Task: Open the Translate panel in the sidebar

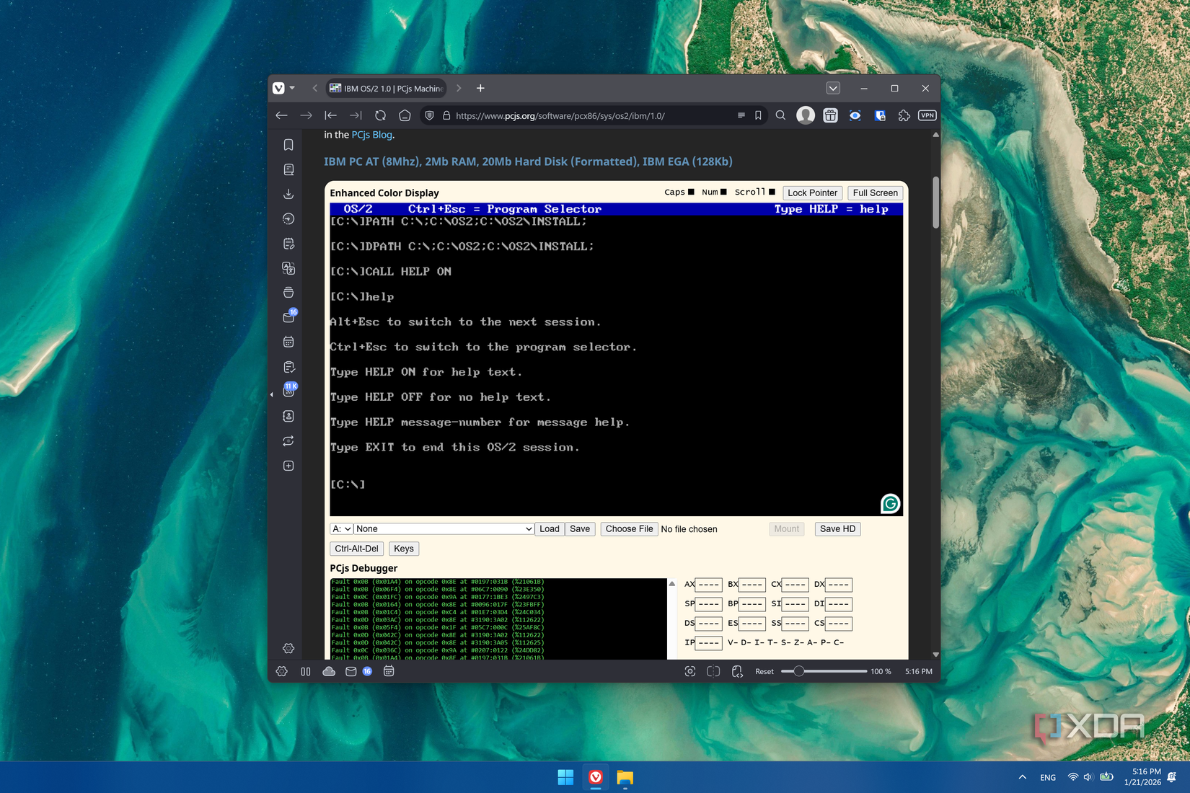Action: (x=288, y=268)
